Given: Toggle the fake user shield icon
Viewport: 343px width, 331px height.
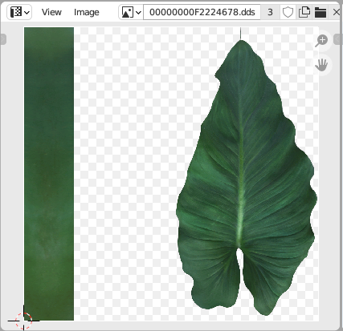Looking at the screenshot, I should coord(288,12).
